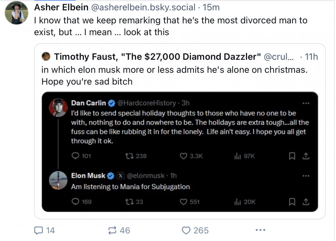This screenshot has height=241, width=336.
Task: Click the views chart icon showing 20K
Action: coord(237,202)
